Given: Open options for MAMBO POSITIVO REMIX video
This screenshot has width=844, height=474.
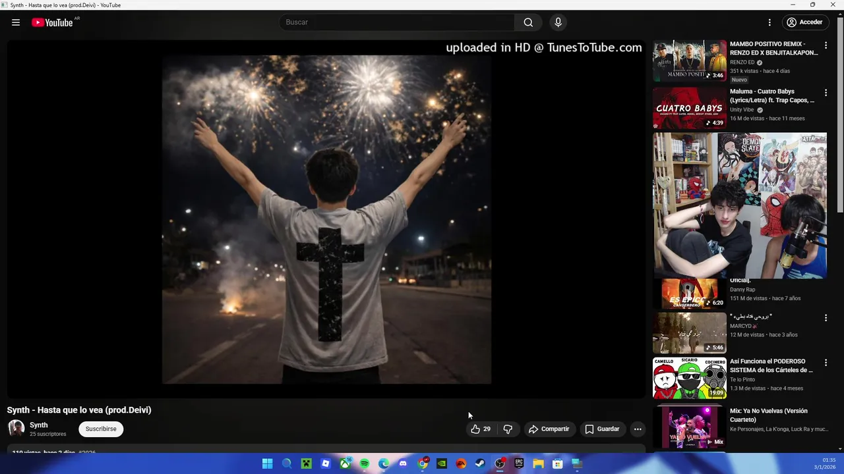Looking at the screenshot, I should [826, 45].
